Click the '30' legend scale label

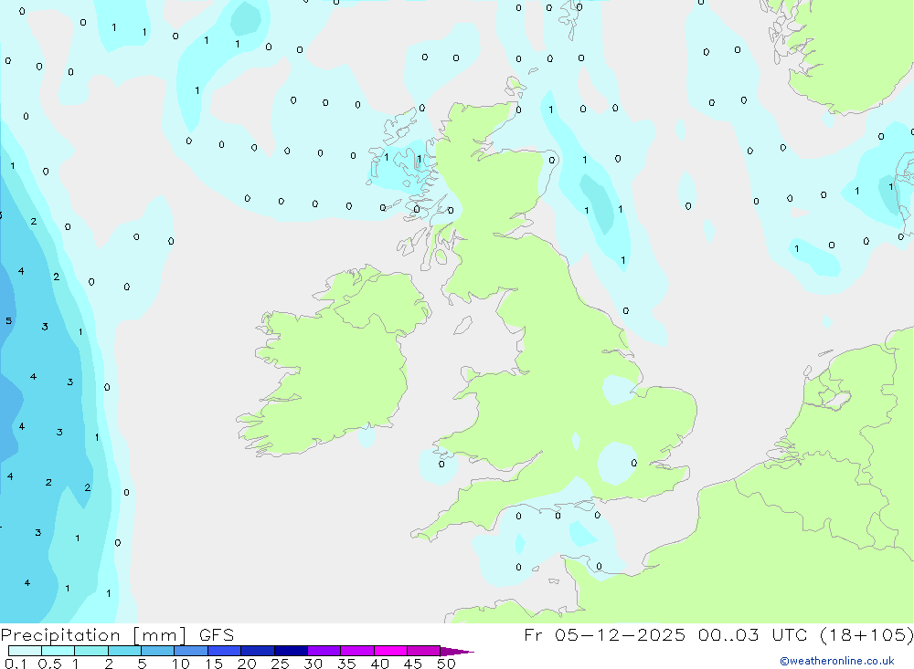click(x=313, y=664)
